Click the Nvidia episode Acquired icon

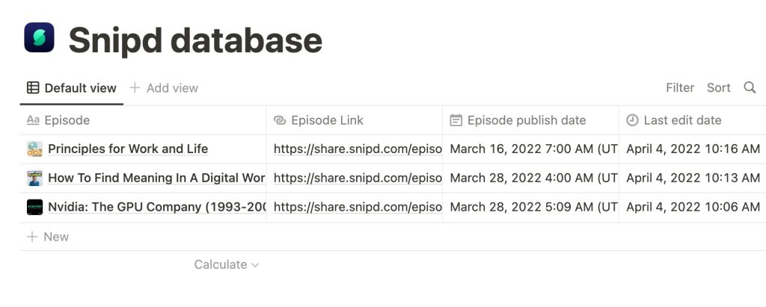pyautogui.click(x=34, y=207)
